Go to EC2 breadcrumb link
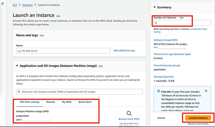 [x=15, y=5]
